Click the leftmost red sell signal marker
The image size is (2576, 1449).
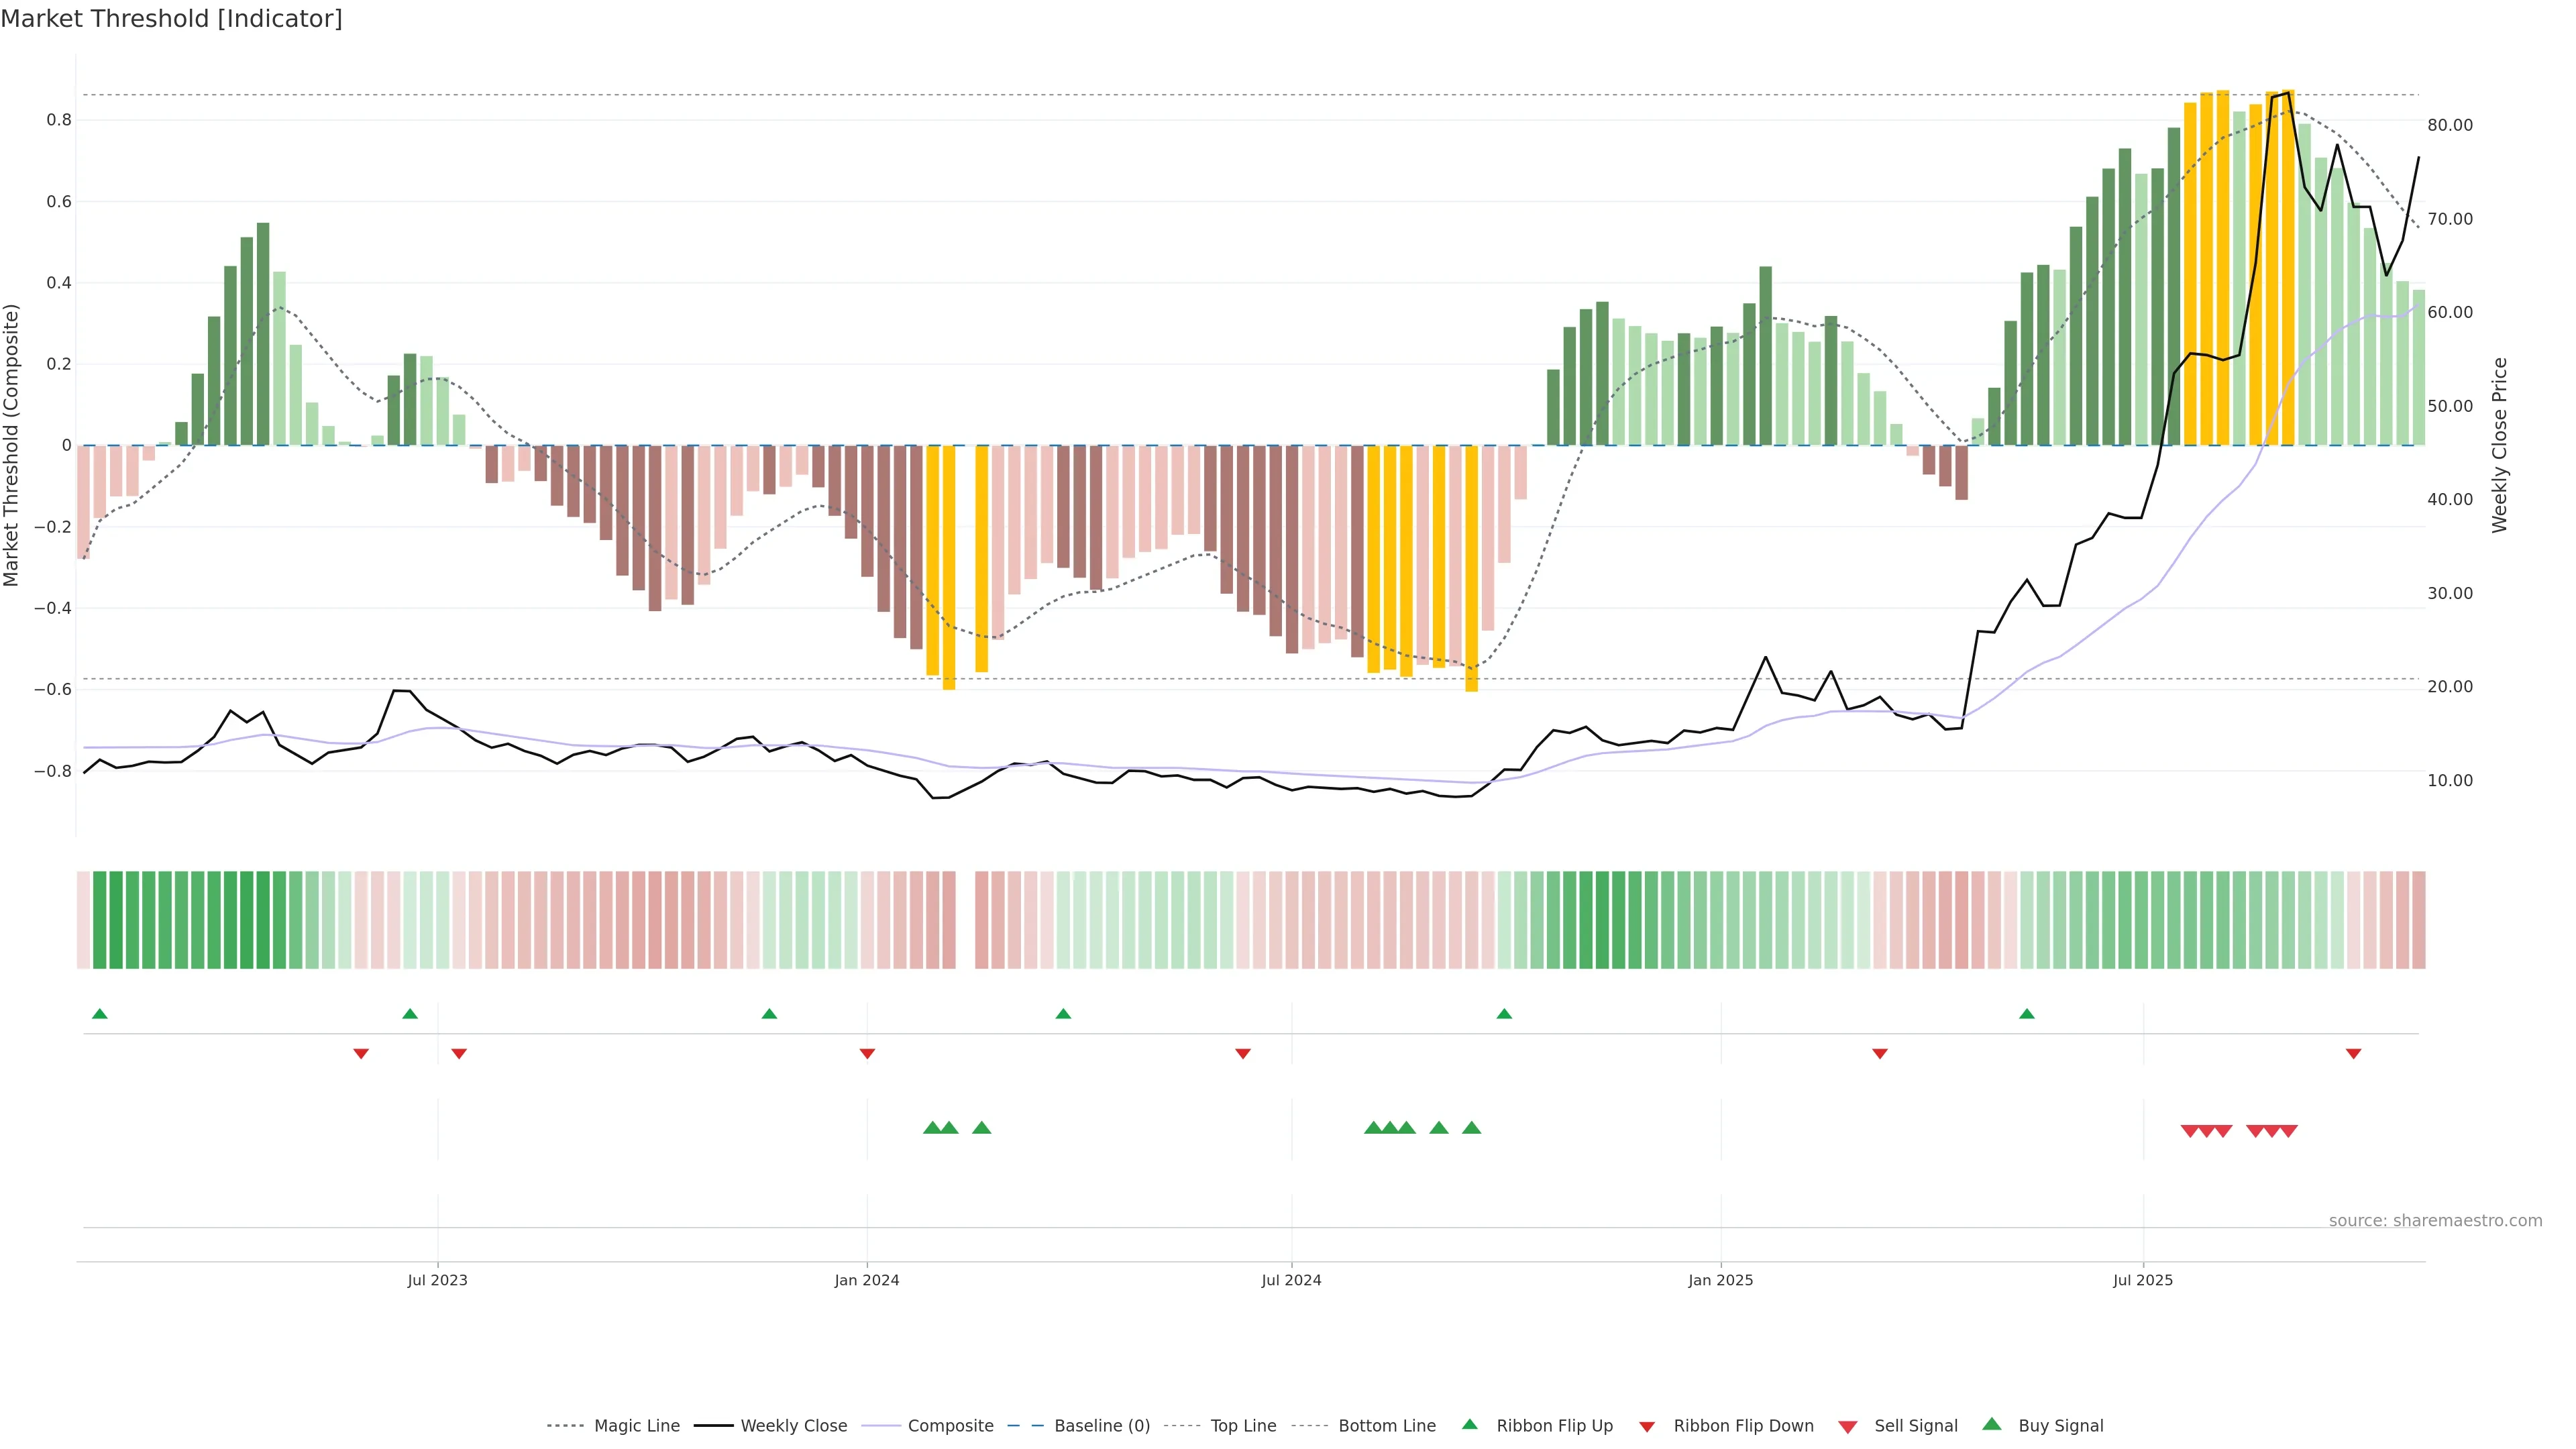[x=2189, y=1131]
